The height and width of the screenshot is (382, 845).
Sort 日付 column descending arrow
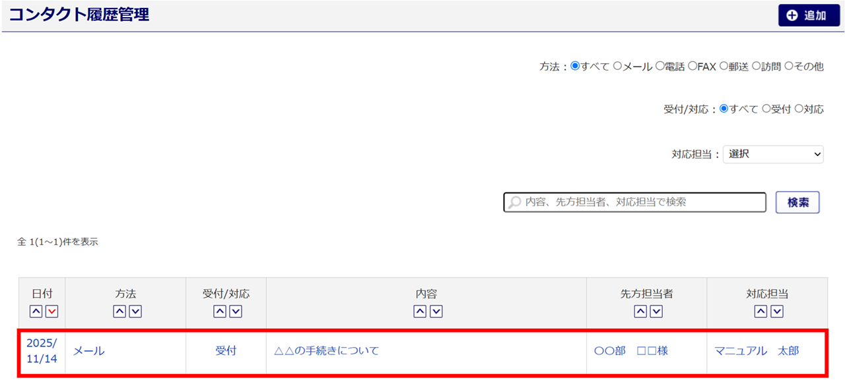click(51, 312)
